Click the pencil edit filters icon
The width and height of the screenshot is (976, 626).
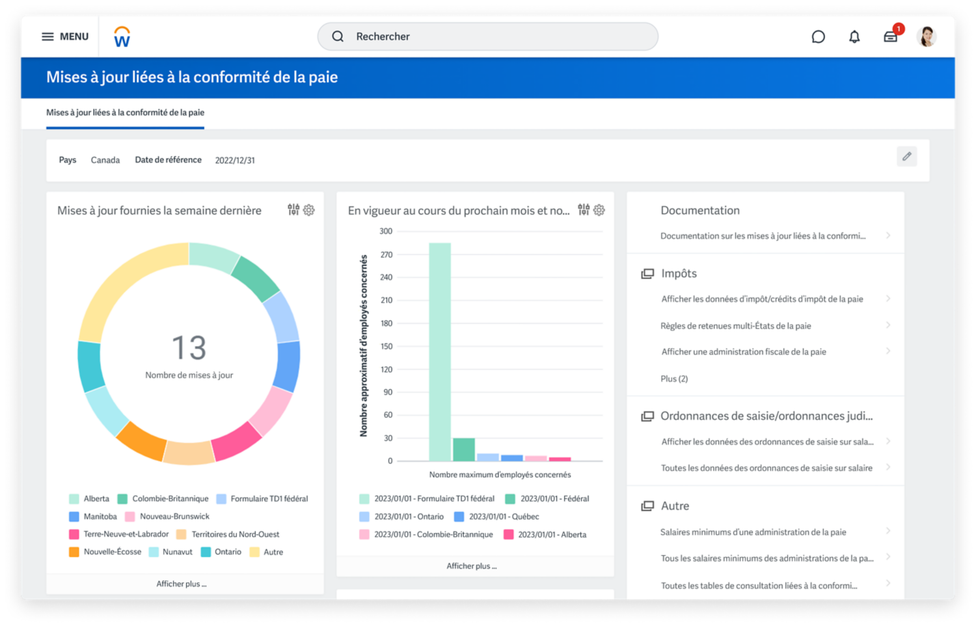point(906,156)
